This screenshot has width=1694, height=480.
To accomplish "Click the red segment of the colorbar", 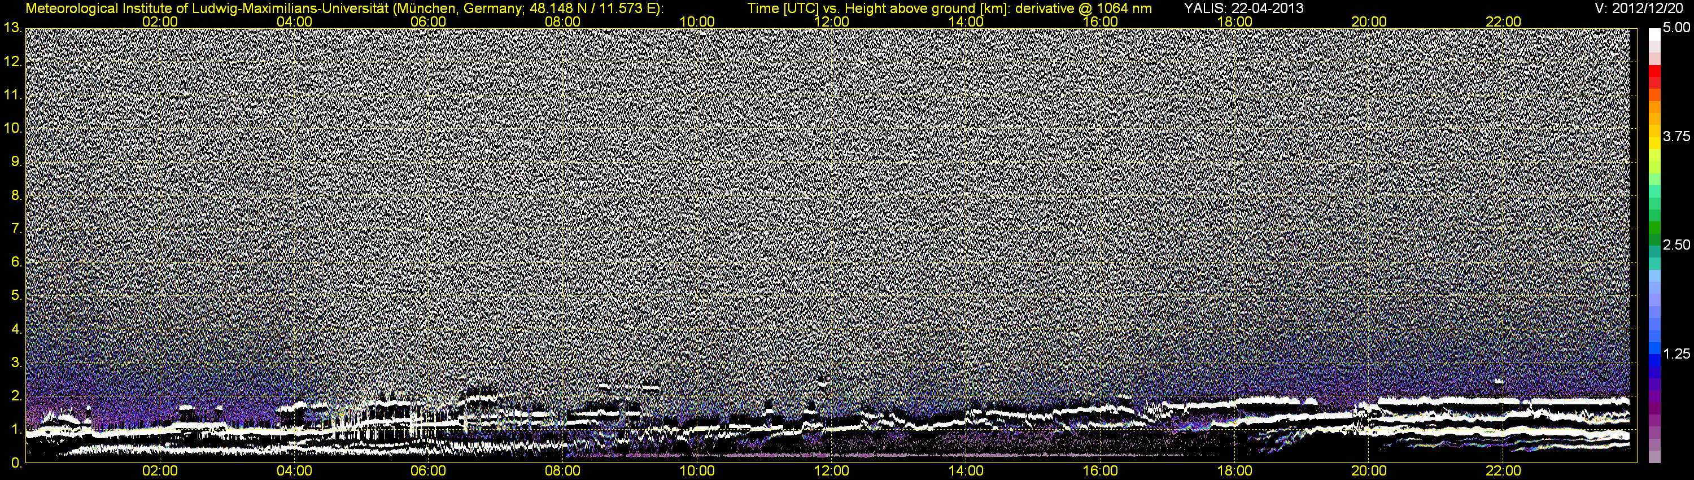I will pos(1654,71).
